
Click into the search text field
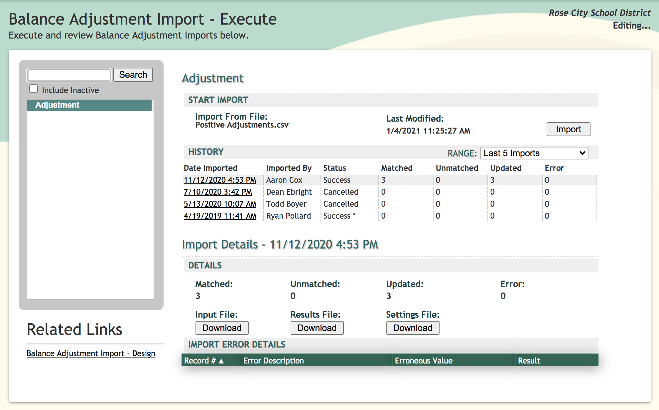click(x=69, y=75)
